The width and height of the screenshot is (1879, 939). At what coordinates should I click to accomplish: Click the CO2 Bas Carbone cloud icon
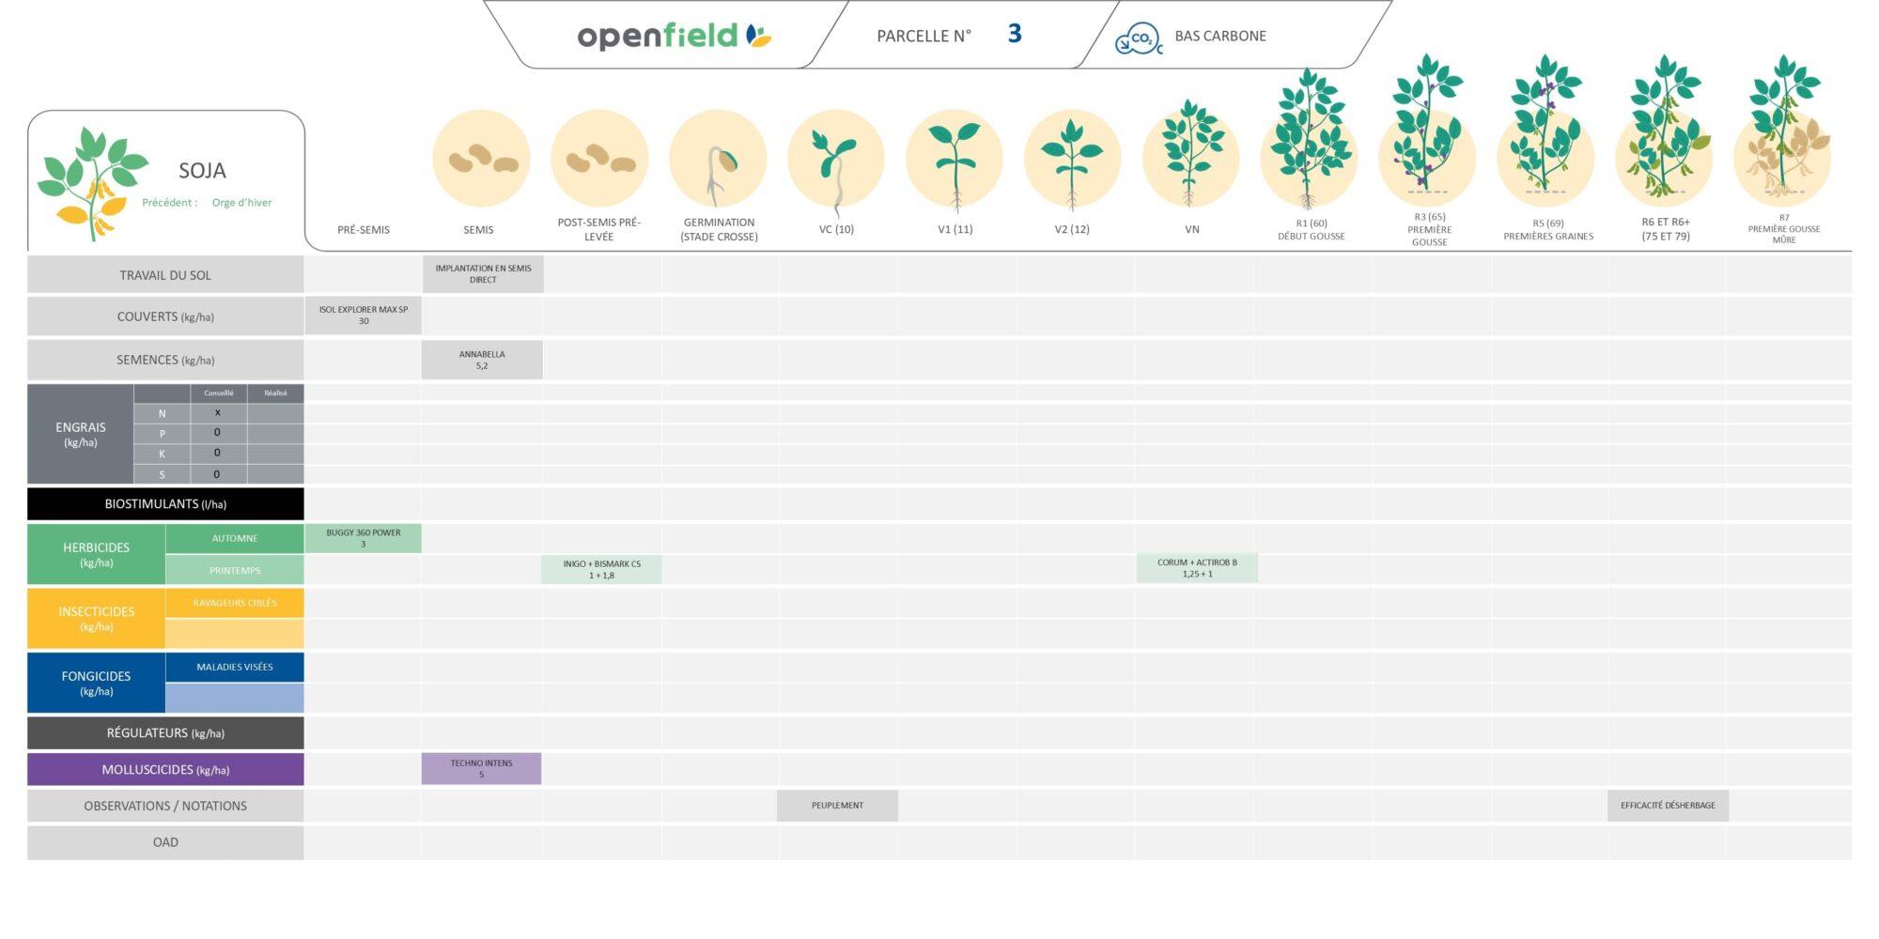1138,38
